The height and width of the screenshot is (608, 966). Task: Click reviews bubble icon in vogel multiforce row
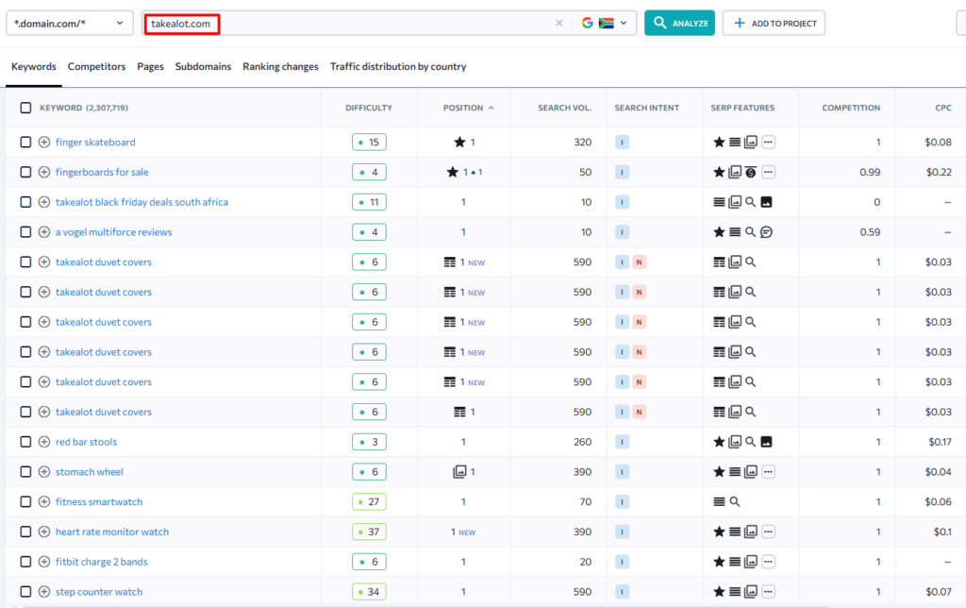click(767, 232)
